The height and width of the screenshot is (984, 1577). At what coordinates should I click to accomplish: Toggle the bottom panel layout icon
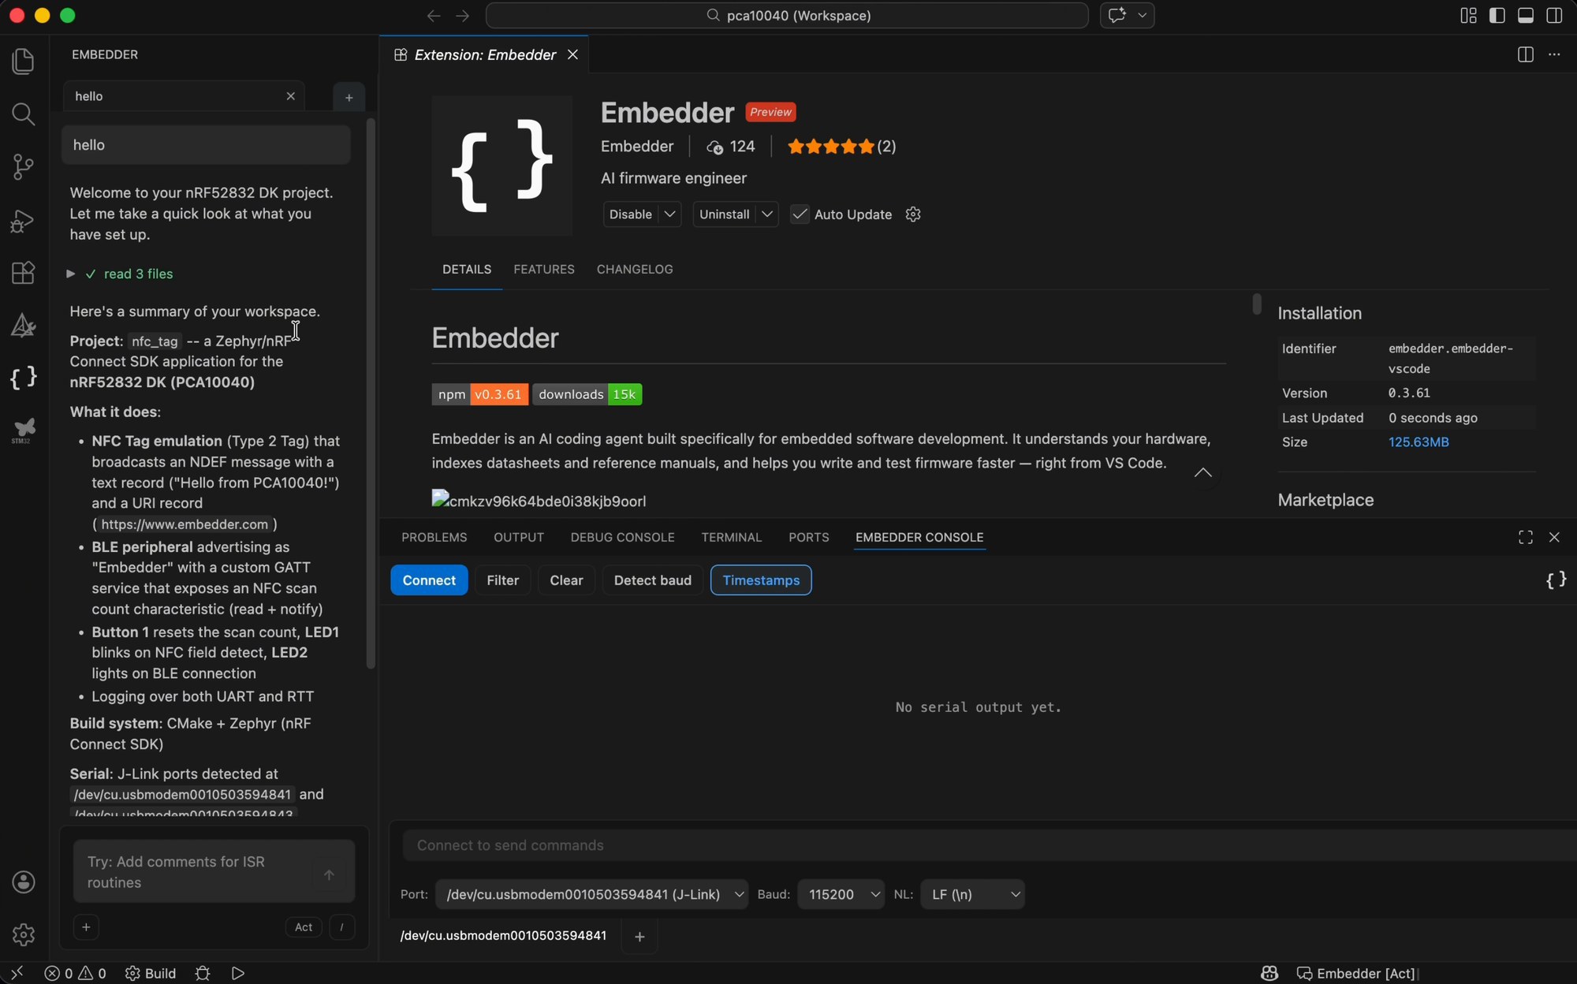pyautogui.click(x=1526, y=16)
